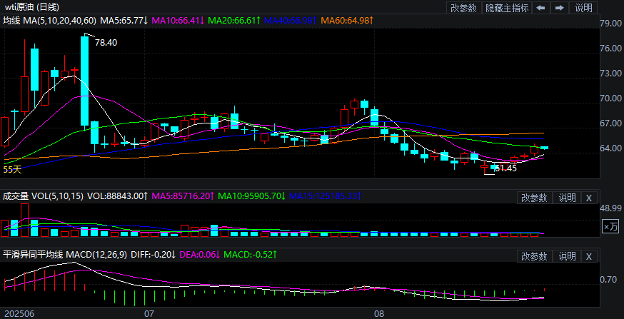
Task: Click the left arrow navigation button
Action: pyautogui.click(x=541, y=8)
